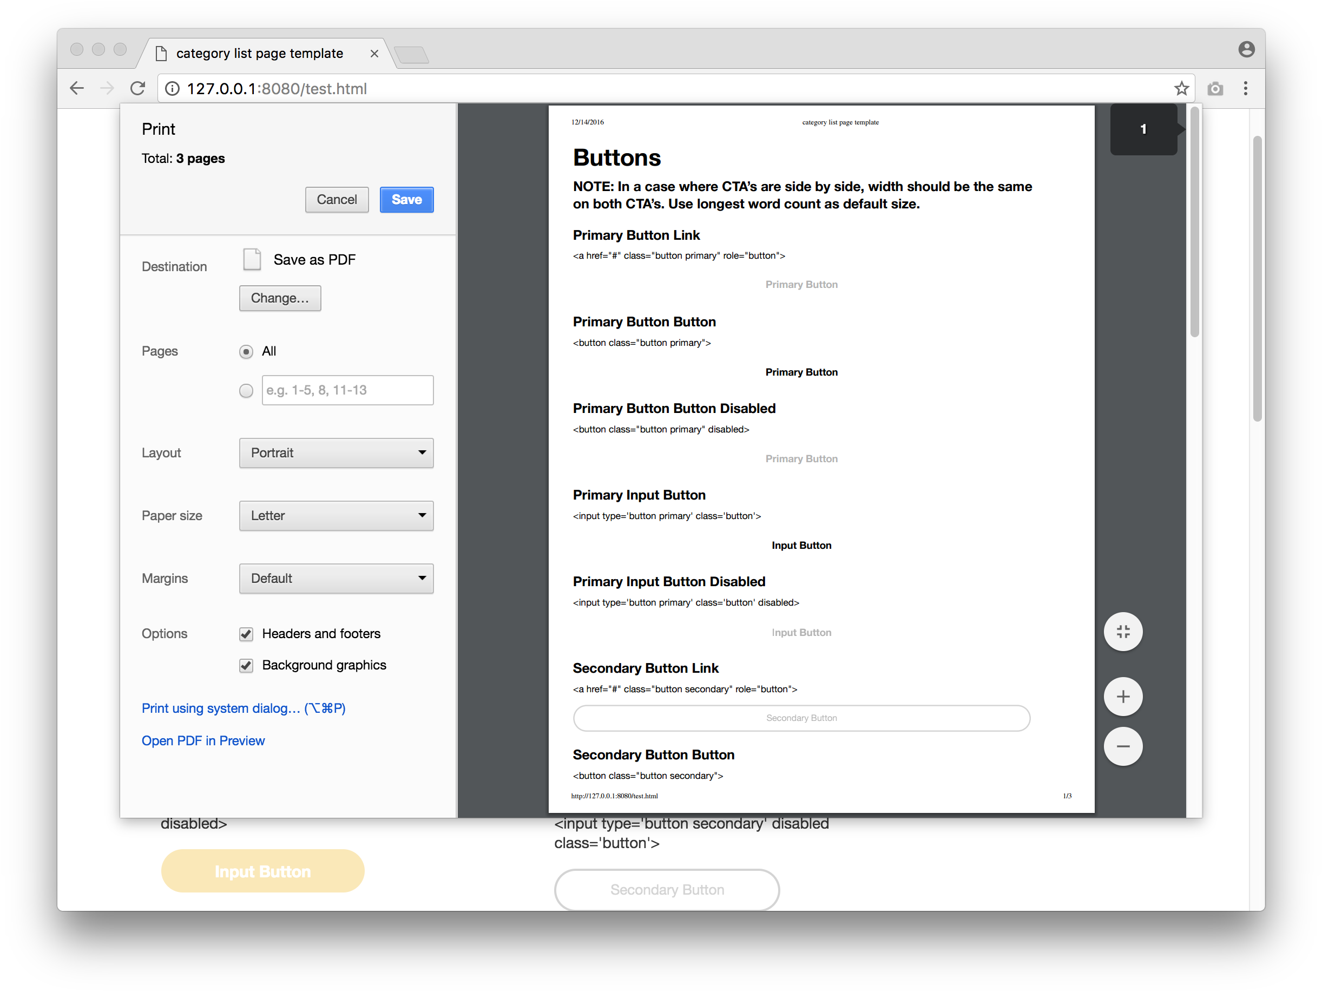Open the Margins Default dropdown
This screenshot has height=991, width=1322.
[x=336, y=579]
